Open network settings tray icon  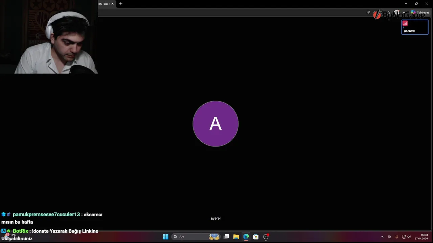point(404,237)
